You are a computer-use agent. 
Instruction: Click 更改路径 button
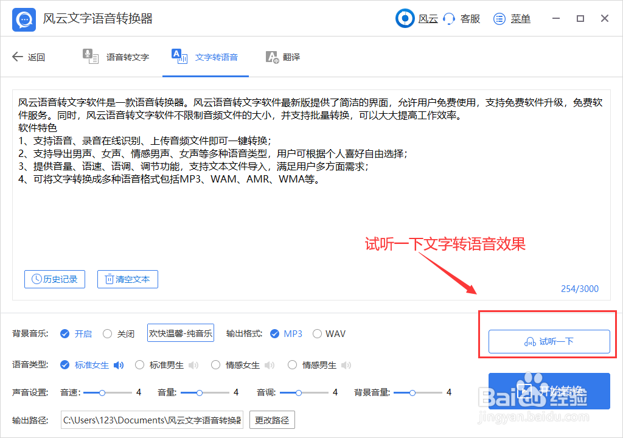coord(272,420)
